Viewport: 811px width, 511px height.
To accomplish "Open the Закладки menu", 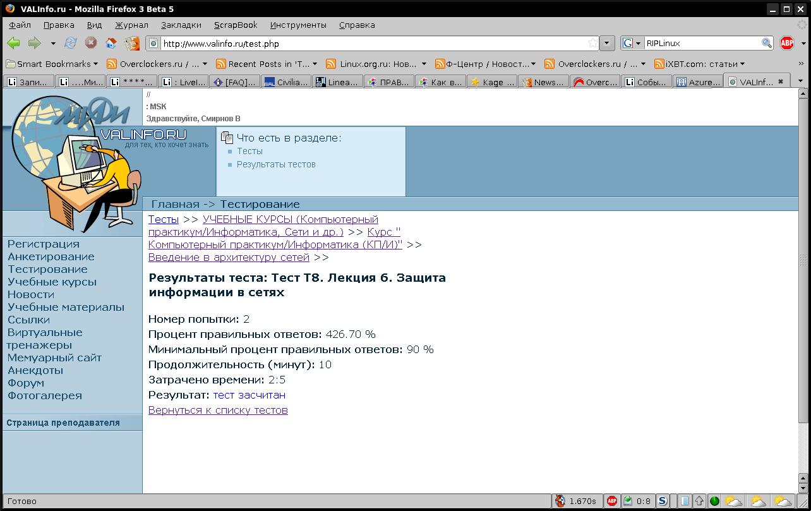I will [x=181, y=25].
